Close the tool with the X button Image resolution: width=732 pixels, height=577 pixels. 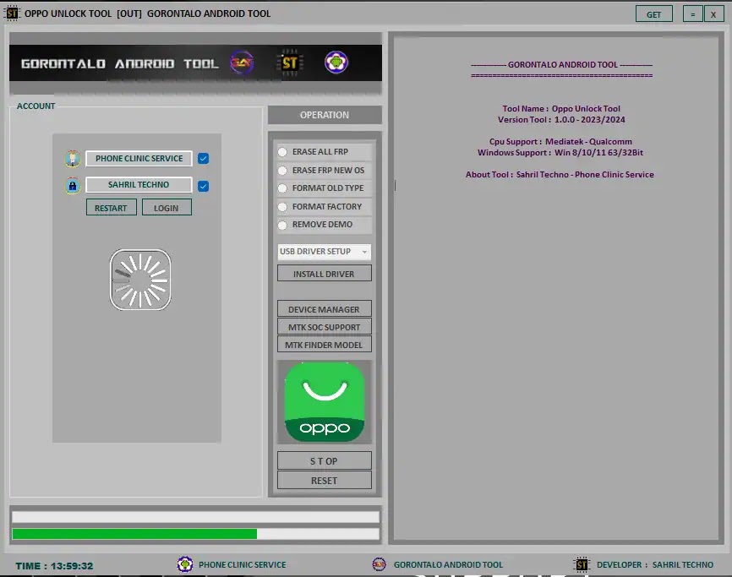[713, 14]
